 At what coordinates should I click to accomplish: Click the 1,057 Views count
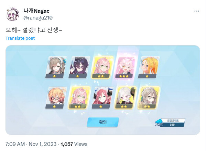[74, 144]
